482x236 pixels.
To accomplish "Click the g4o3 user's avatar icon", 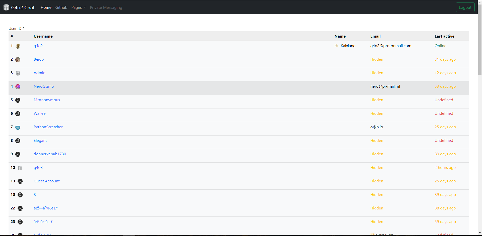I will pyautogui.click(x=20, y=168).
